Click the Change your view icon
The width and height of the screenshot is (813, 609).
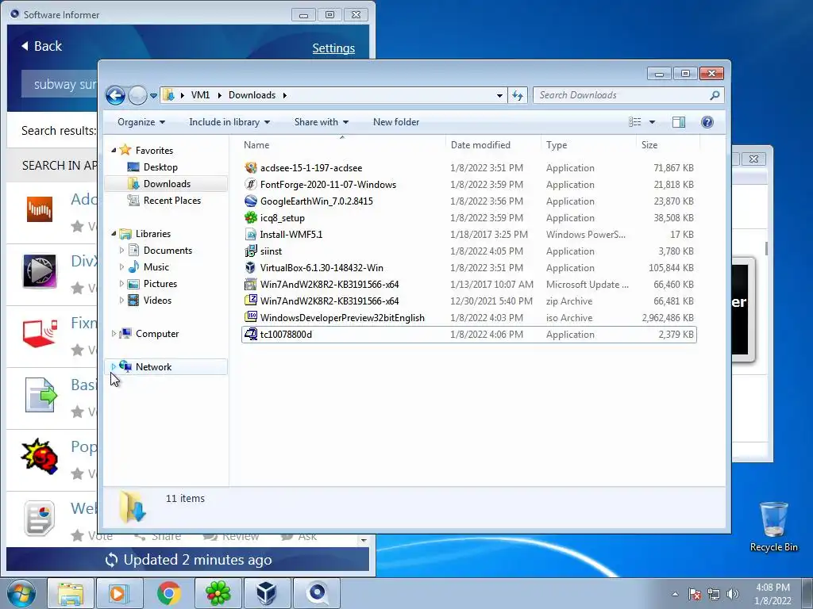point(635,121)
